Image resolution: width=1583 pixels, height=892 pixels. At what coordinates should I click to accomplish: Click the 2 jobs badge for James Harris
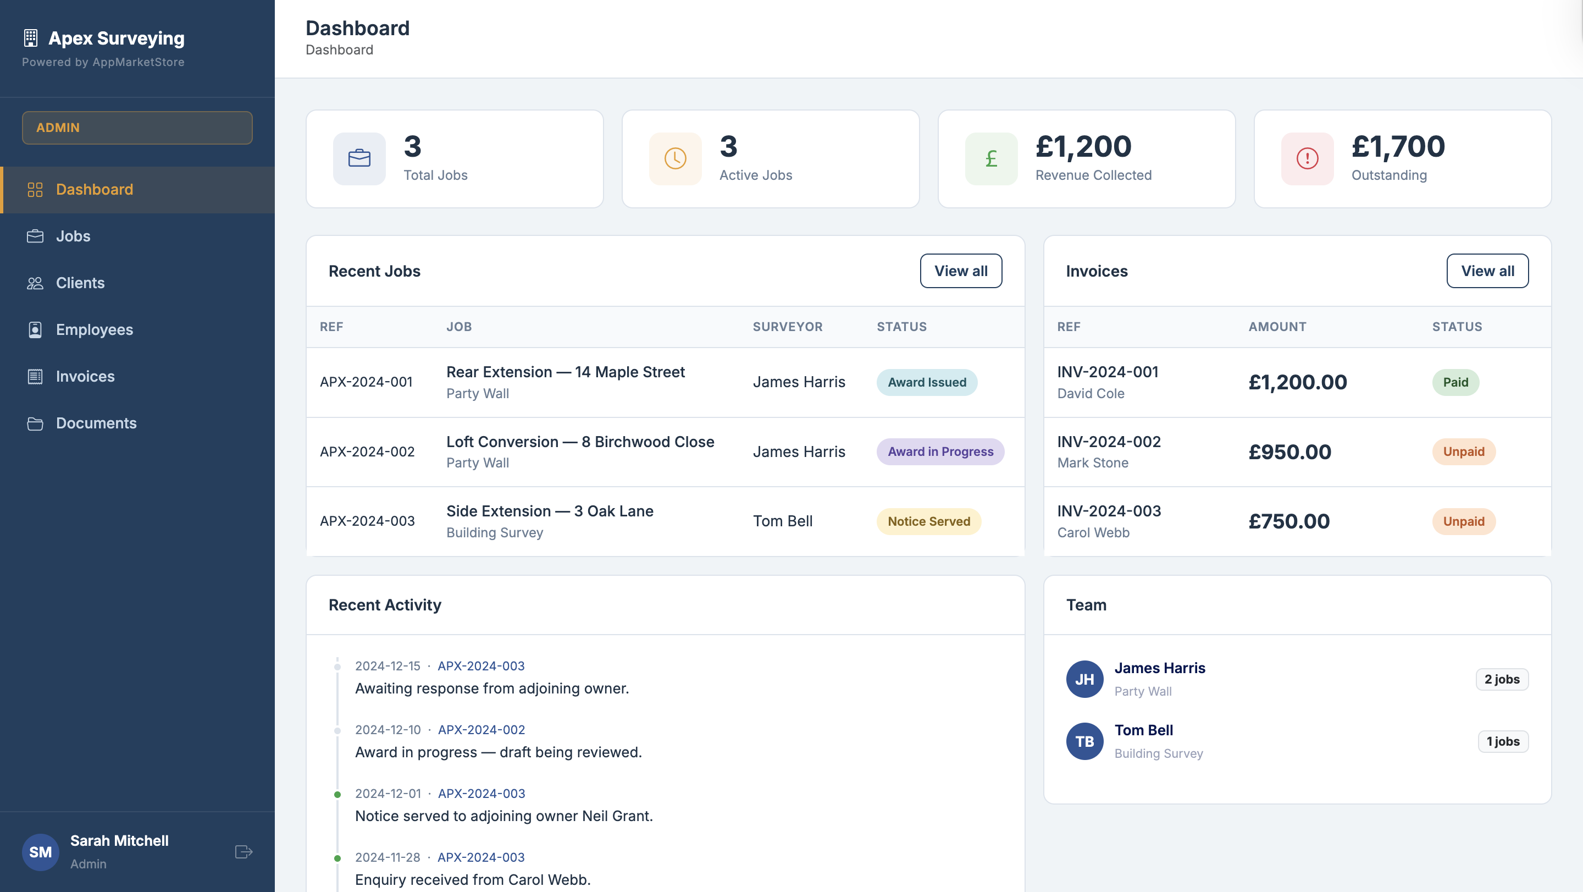(x=1502, y=679)
